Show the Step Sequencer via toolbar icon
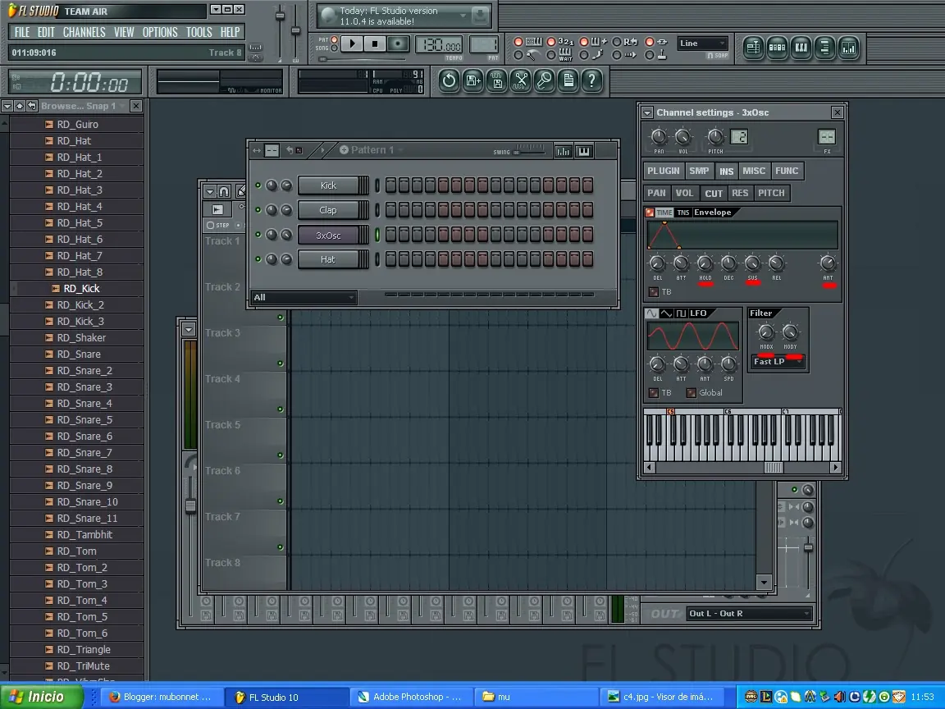The height and width of the screenshot is (709, 945). point(777,48)
